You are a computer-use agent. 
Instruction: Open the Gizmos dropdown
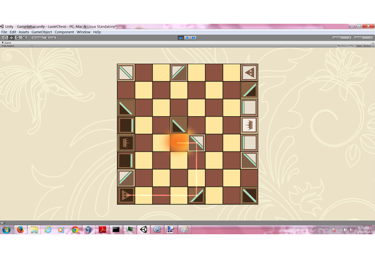coord(368,46)
